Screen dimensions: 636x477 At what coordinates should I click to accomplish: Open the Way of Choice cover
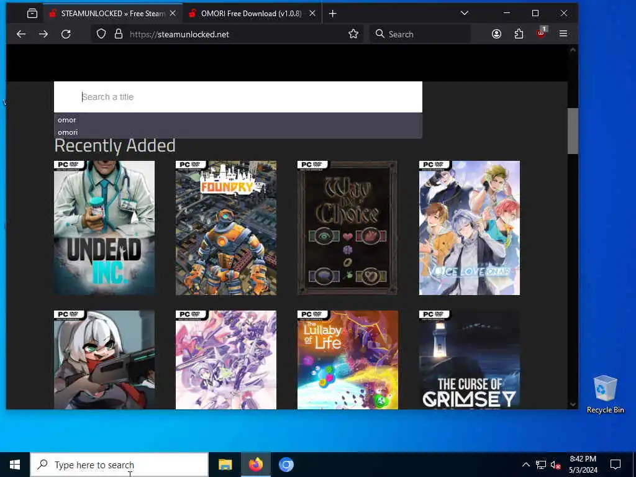[348, 228]
